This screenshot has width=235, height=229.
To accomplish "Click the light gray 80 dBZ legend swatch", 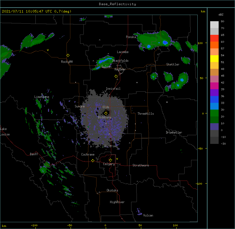I will (x=214, y=24).
